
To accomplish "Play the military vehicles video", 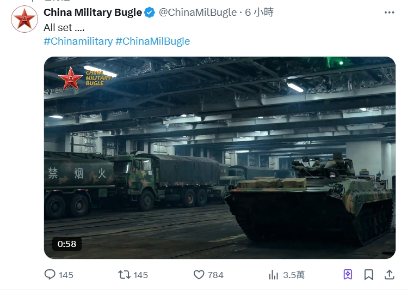I will point(219,158).
